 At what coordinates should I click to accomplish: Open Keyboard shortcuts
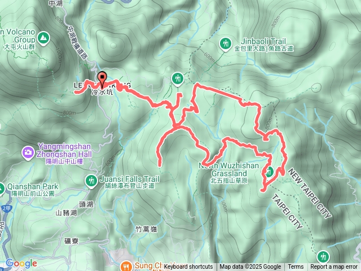click(188, 267)
